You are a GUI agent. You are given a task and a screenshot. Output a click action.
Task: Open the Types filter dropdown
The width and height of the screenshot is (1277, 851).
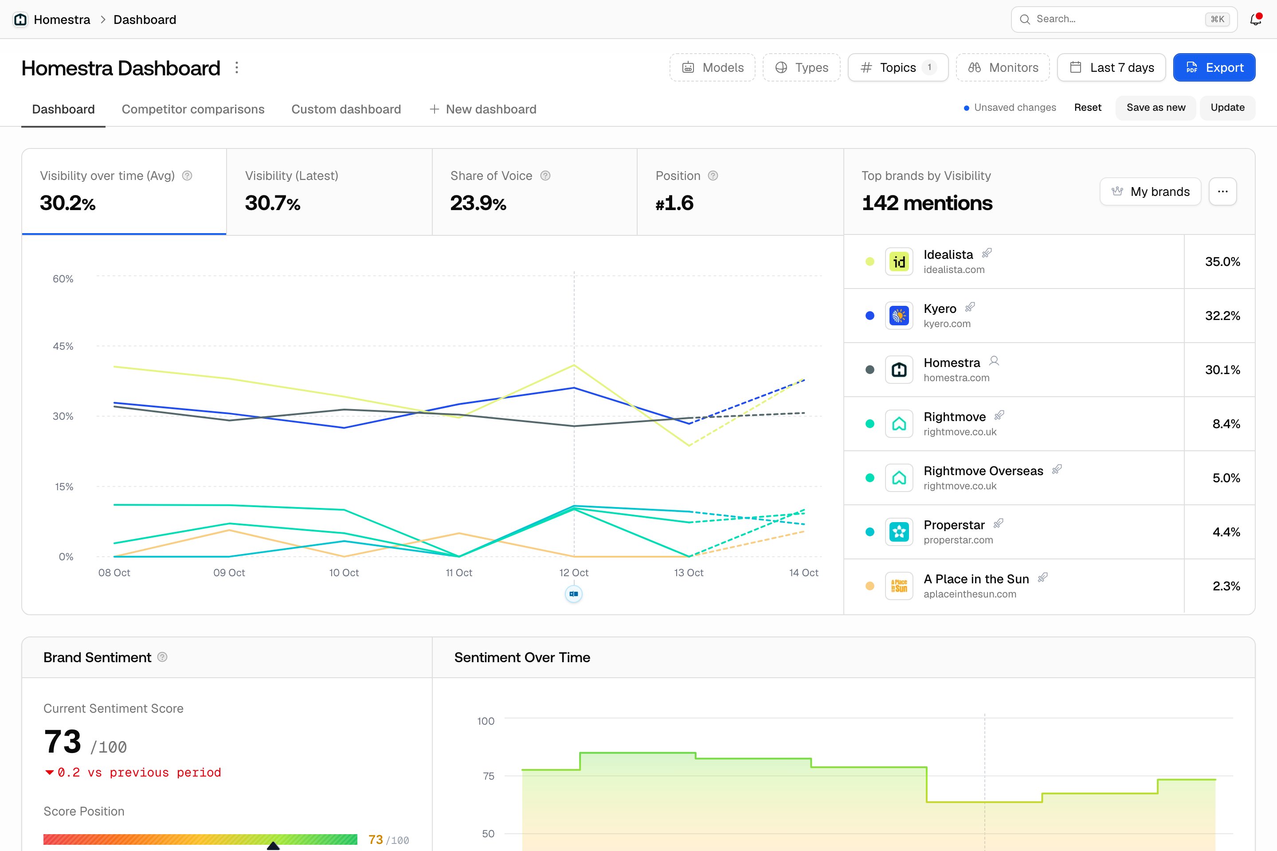[801, 67]
